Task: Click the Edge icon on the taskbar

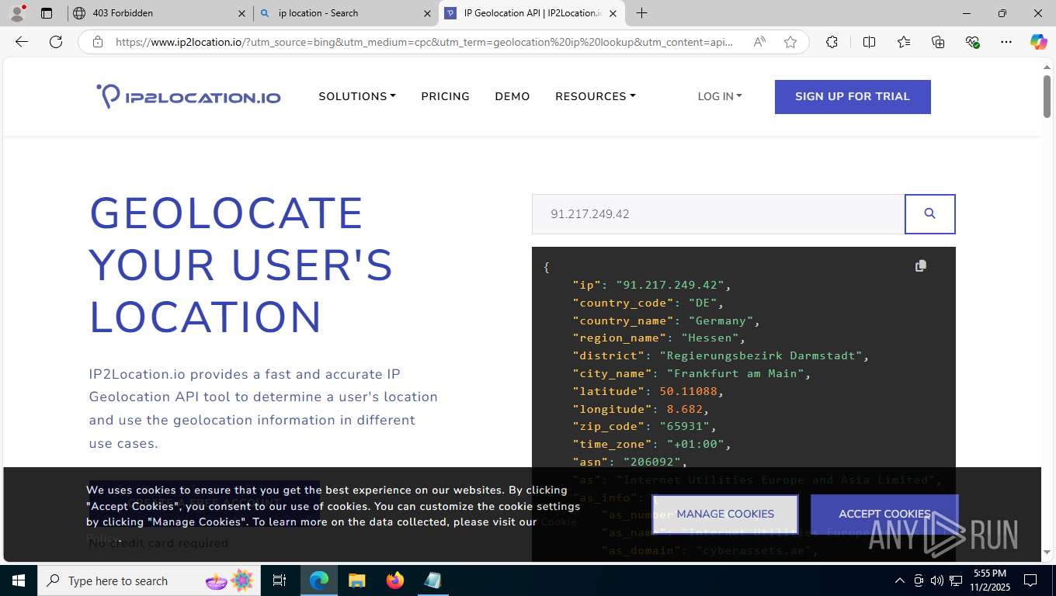Action: pos(319,580)
